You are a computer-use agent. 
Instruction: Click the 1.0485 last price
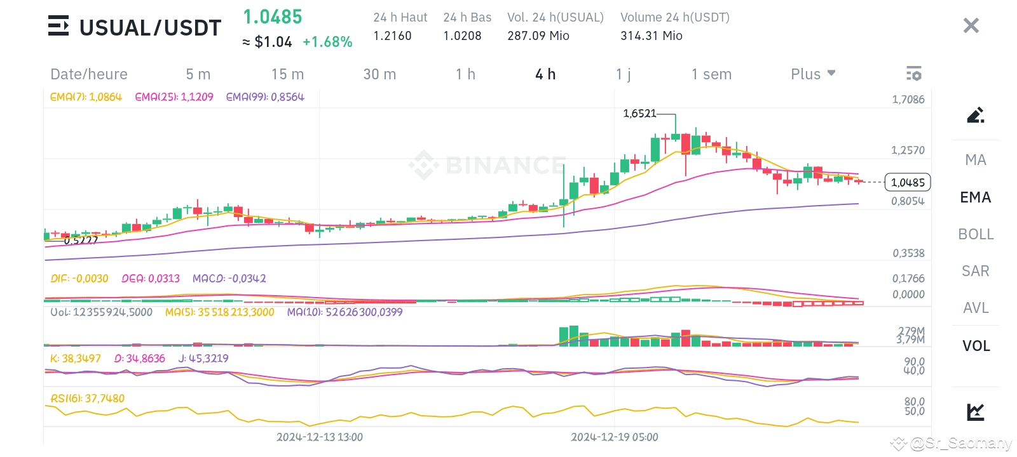[273, 17]
